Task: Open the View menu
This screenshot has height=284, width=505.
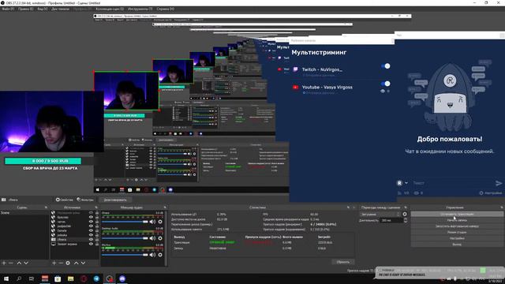Action: [43, 9]
